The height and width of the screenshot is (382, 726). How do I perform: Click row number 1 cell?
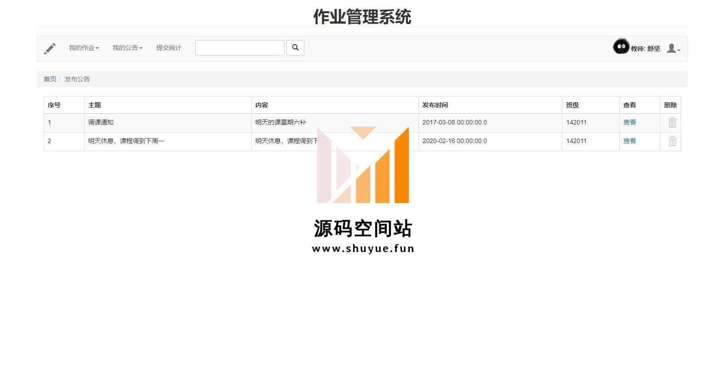(x=64, y=123)
